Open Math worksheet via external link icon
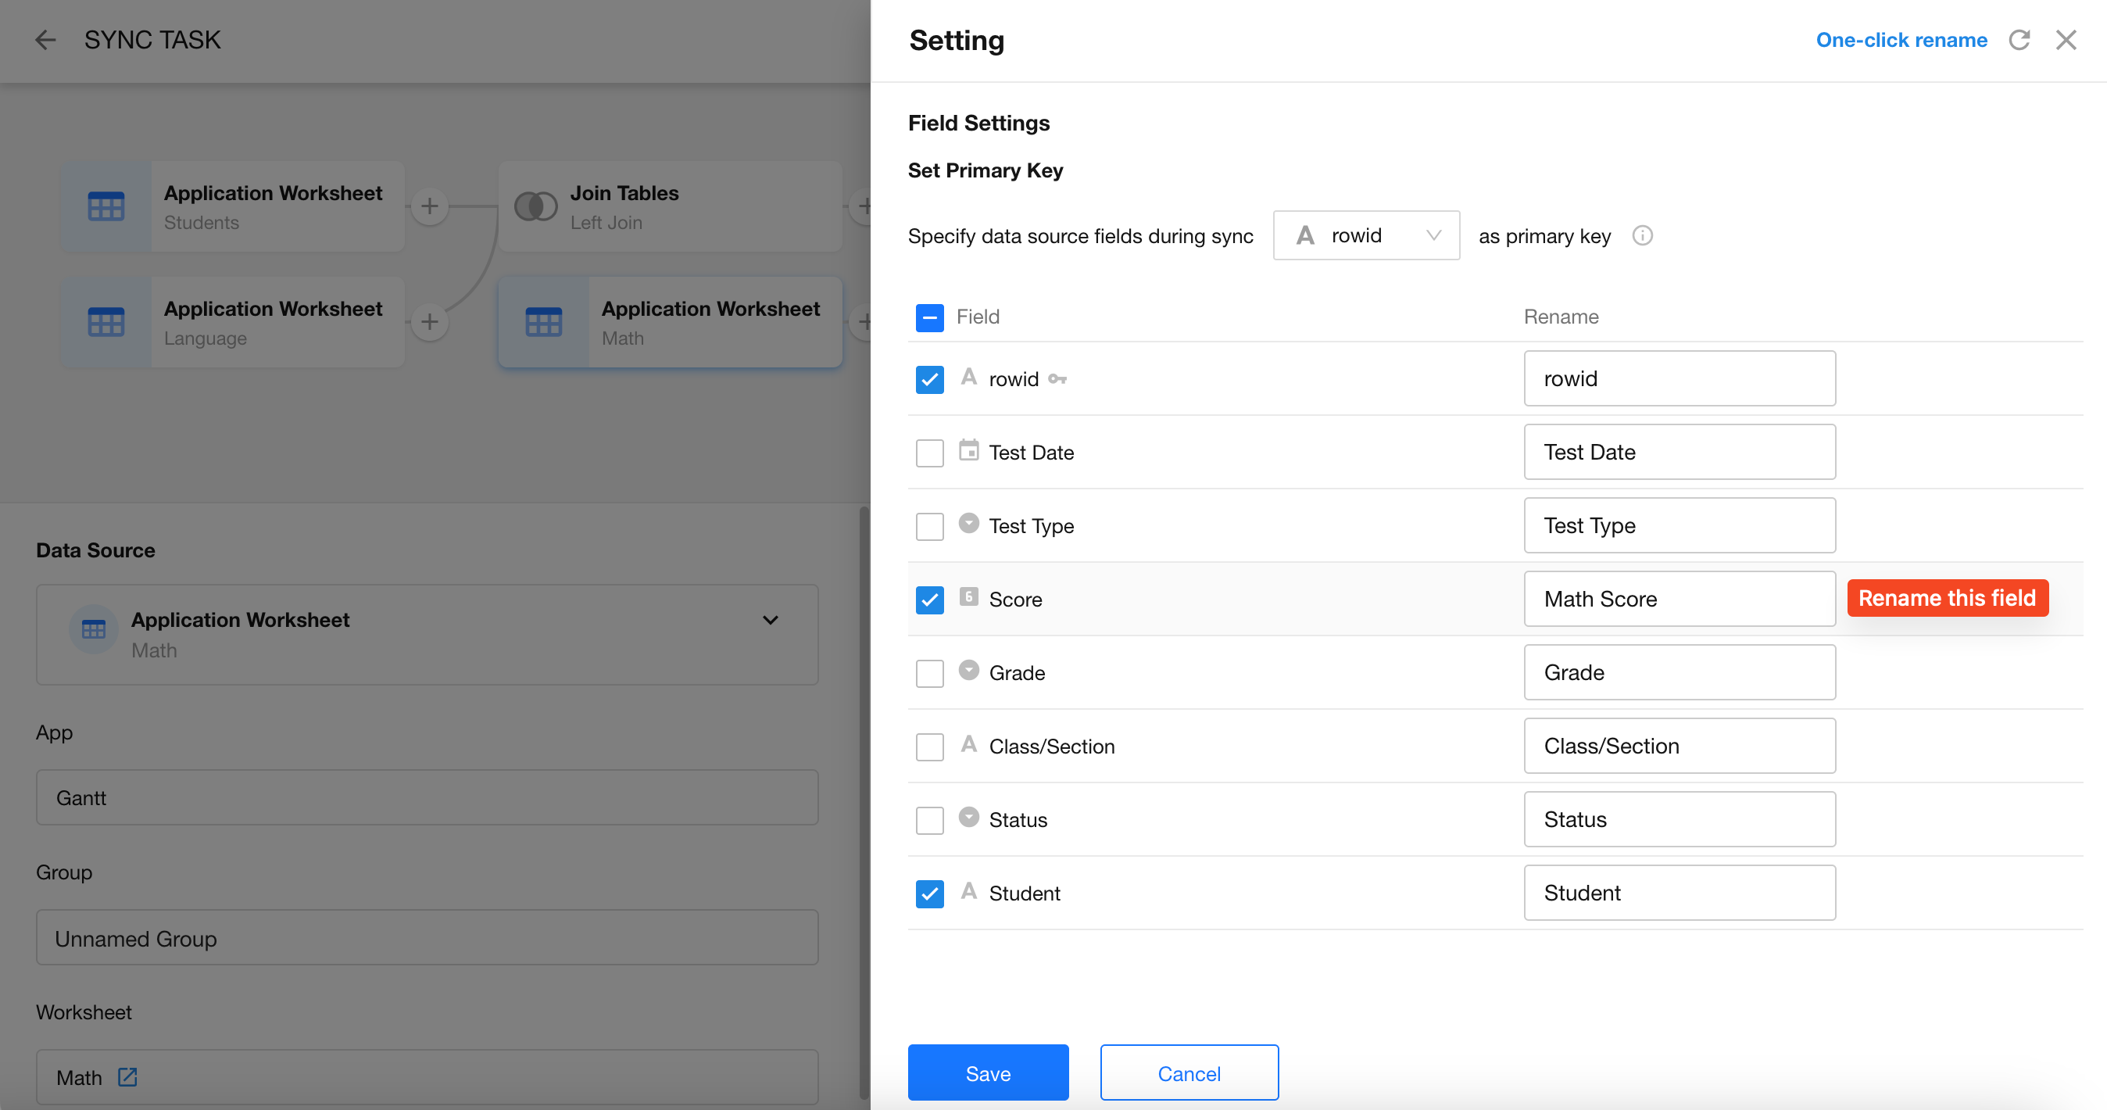Viewport: 2107px width, 1110px height. tap(127, 1076)
